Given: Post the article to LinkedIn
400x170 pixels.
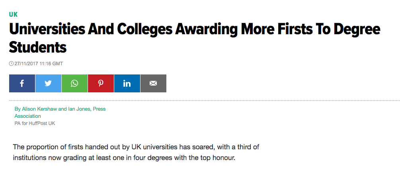Looking at the screenshot, I should [x=127, y=84].
